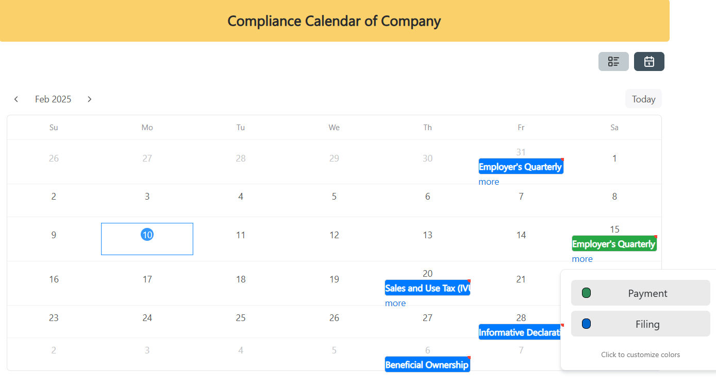Go to previous month arrow
This screenshot has height=390, width=716.
[16, 99]
